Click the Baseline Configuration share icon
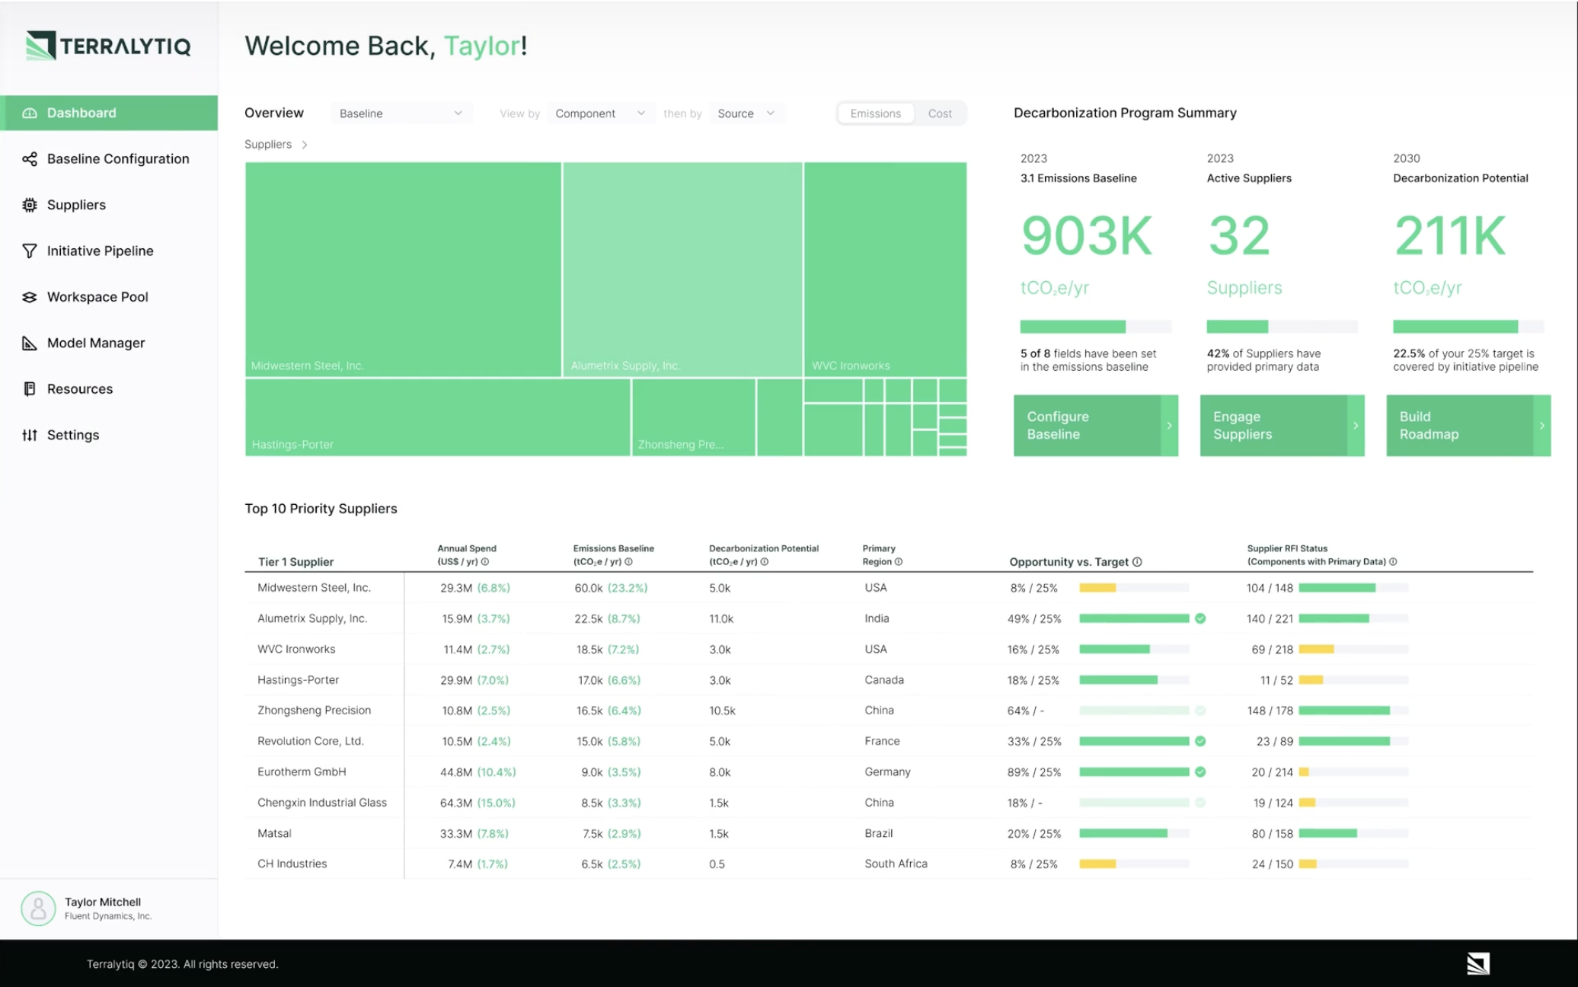This screenshot has width=1578, height=987. (30, 159)
